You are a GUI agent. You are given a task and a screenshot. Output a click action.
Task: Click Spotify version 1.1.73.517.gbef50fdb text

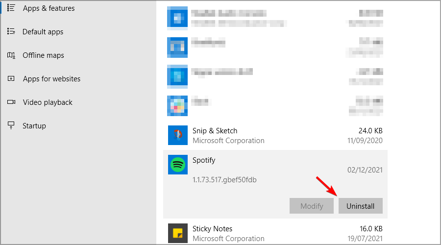pos(224,180)
